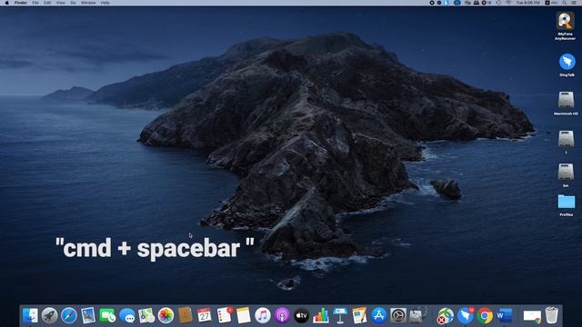The image size is (582, 327).
Task: Open Calendar icon showing 27
Action: 204,316
